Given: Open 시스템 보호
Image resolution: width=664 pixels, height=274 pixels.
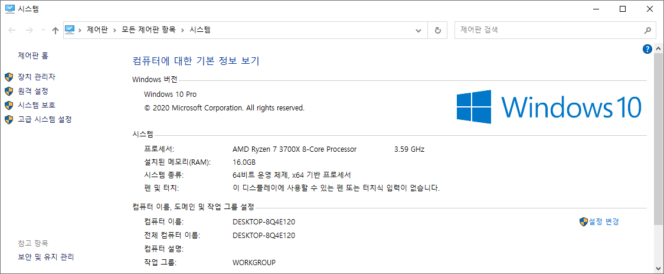Looking at the screenshot, I should click(37, 105).
